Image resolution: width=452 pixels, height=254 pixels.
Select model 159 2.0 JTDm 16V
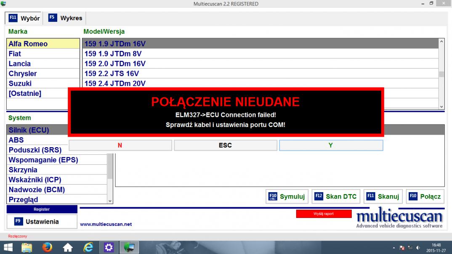(x=261, y=63)
